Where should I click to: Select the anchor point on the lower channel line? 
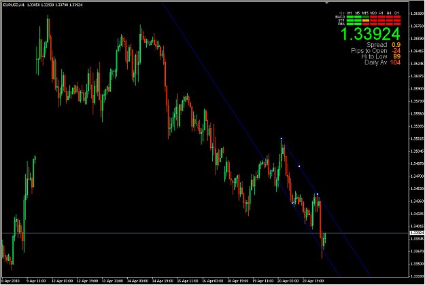[x=292, y=203]
